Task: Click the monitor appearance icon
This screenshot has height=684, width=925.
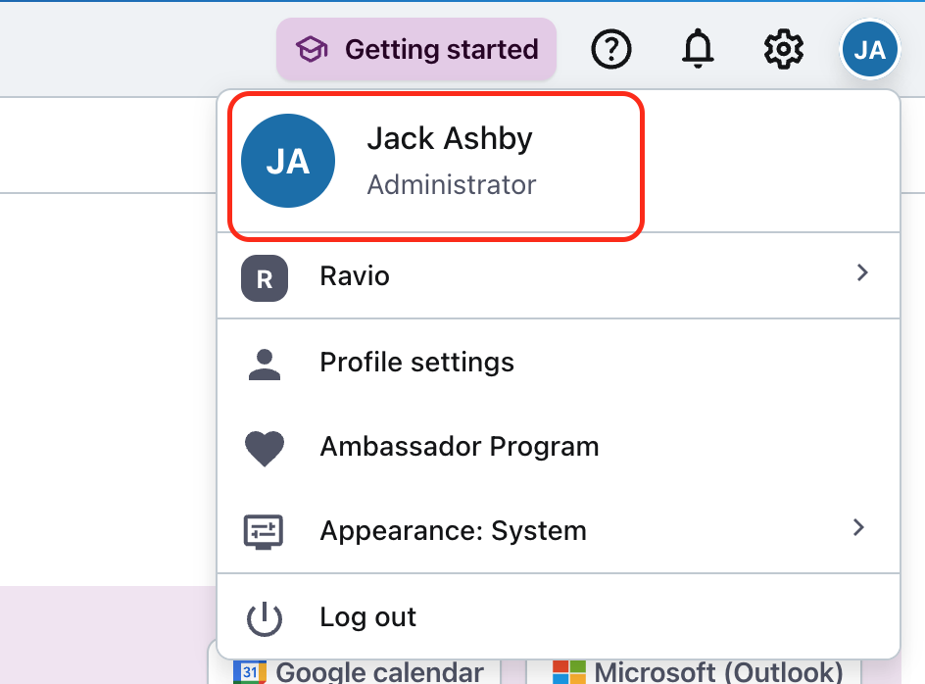Action: tap(264, 532)
